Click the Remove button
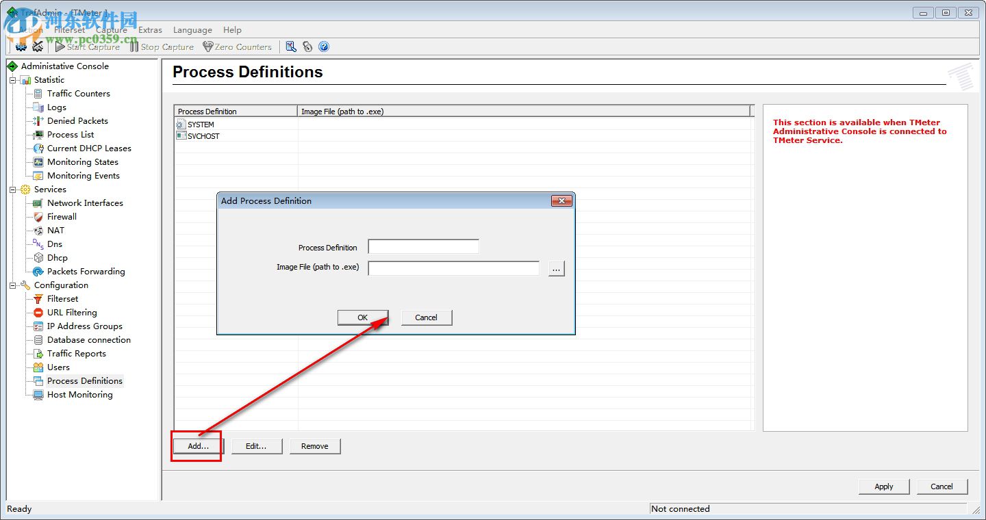986x520 pixels. [x=315, y=446]
